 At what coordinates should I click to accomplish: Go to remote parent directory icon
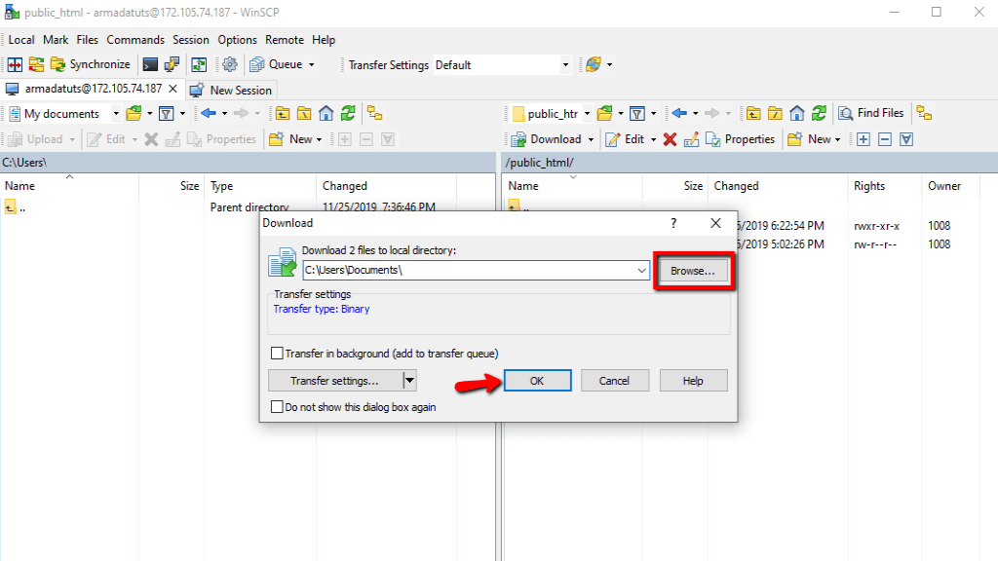click(x=753, y=114)
